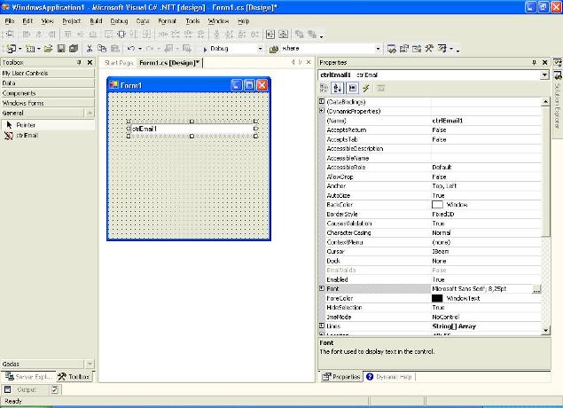Expand the Font property node
This screenshot has width=563, height=408.
pyautogui.click(x=322, y=288)
